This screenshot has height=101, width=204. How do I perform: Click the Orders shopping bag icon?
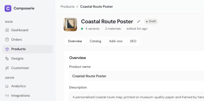[7, 40]
